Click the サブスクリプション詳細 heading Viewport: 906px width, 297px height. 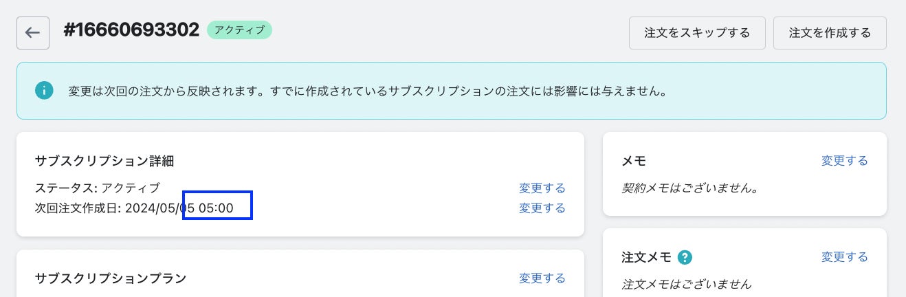(104, 161)
